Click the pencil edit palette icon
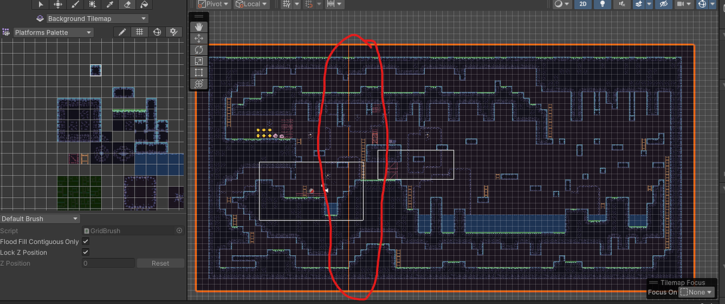This screenshot has height=304, width=725. click(122, 33)
